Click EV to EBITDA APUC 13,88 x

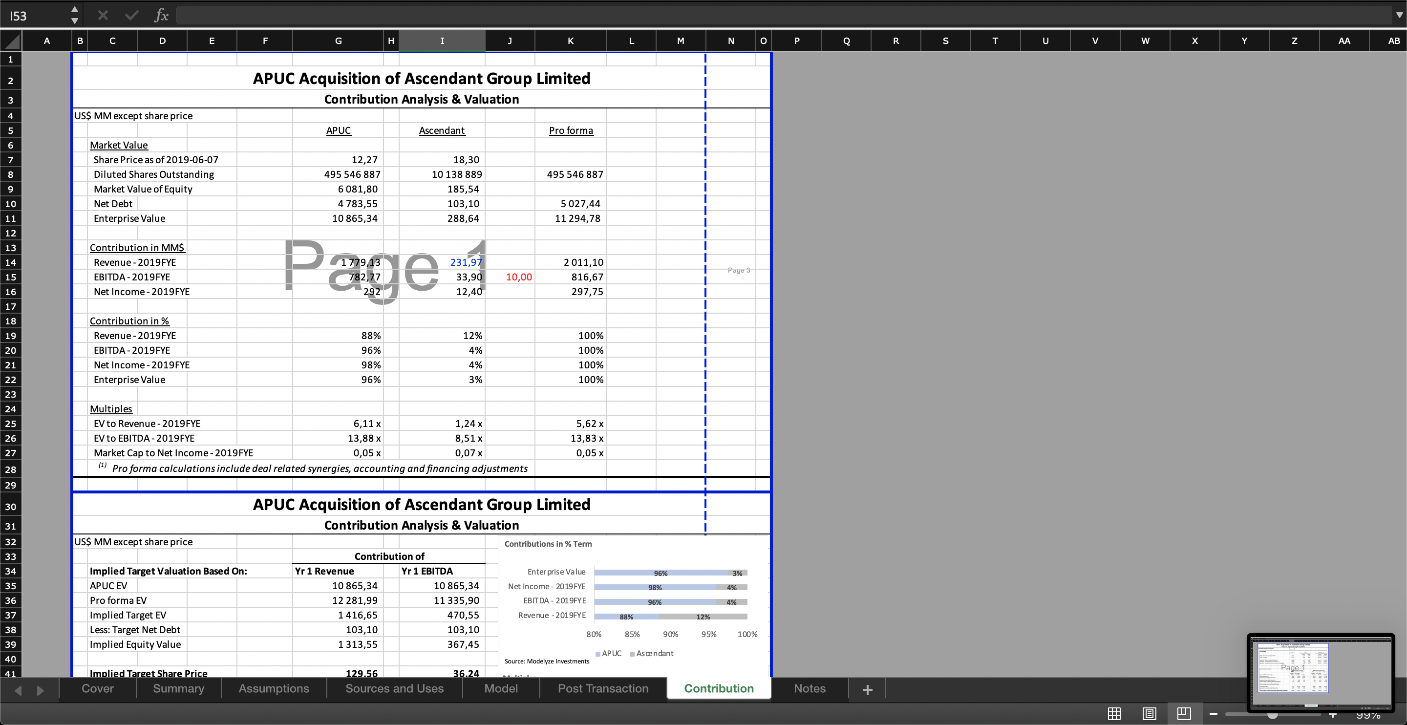point(338,438)
